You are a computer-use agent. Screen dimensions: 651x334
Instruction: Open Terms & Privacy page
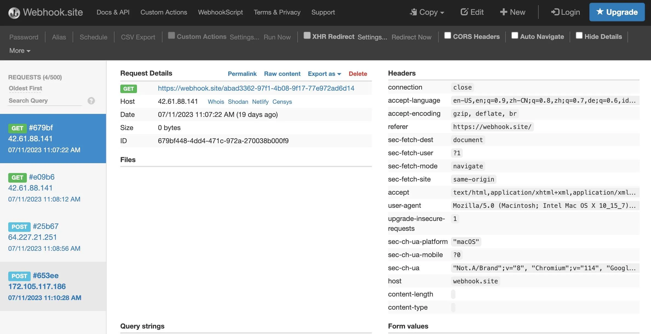pos(277,12)
